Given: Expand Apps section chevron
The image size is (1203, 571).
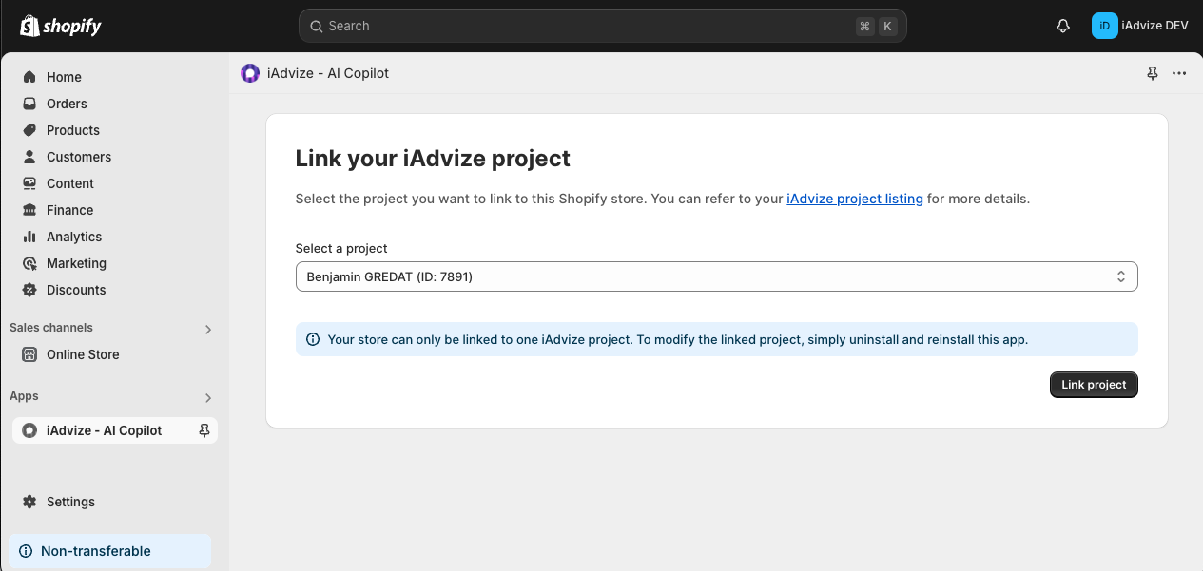Looking at the screenshot, I should [x=208, y=397].
